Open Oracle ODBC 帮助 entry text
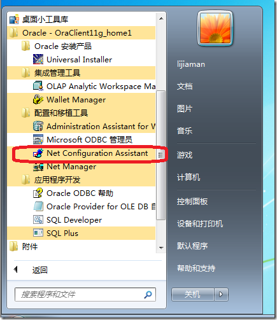 coord(80,193)
